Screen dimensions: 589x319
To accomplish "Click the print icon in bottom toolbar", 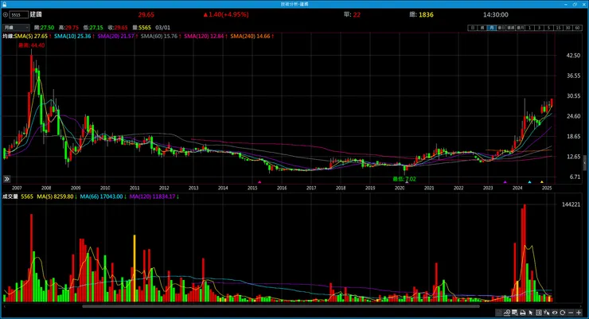I will pyautogui.click(x=522, y=313).
